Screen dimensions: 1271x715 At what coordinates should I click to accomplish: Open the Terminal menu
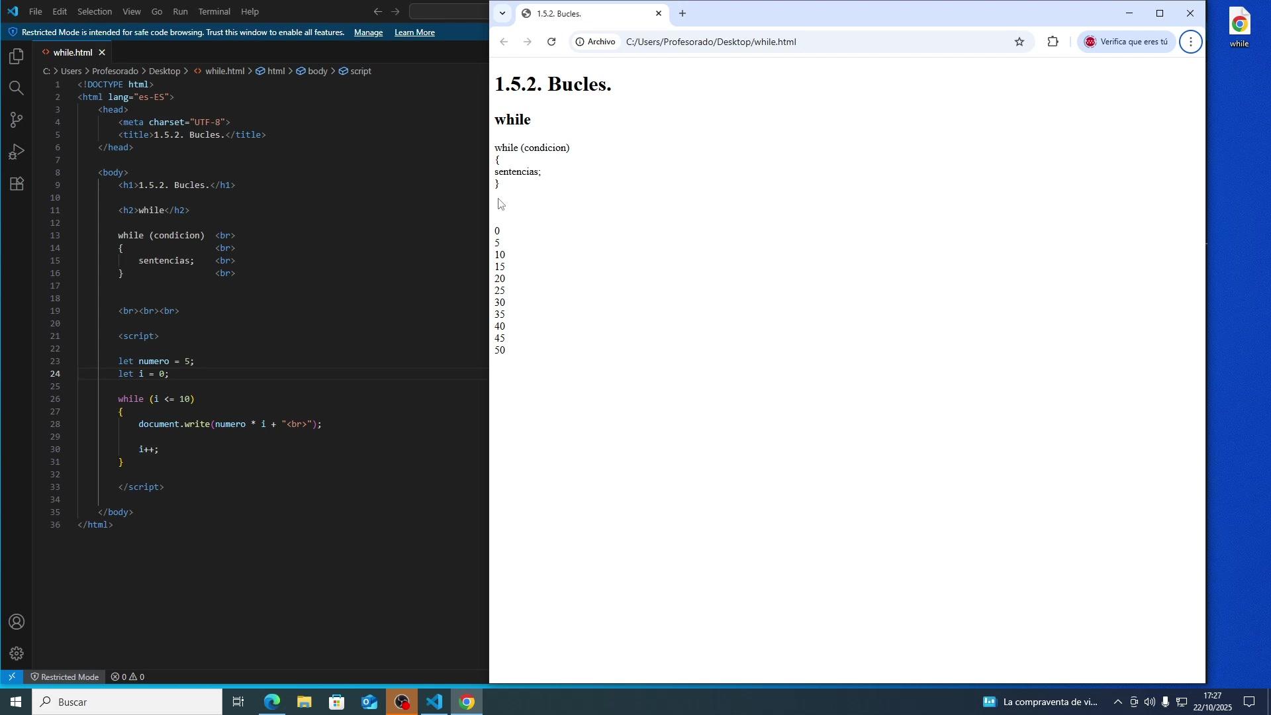point(214,11)
